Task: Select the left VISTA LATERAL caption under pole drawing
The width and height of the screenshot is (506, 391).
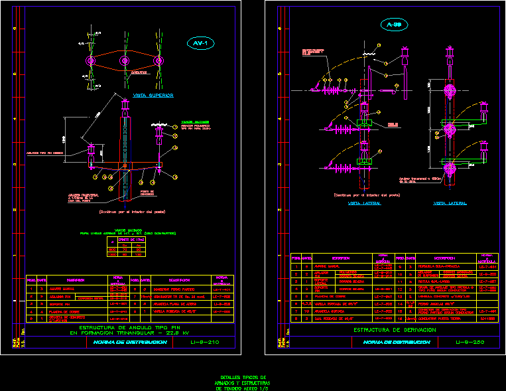Action: [x=364, y=203]
